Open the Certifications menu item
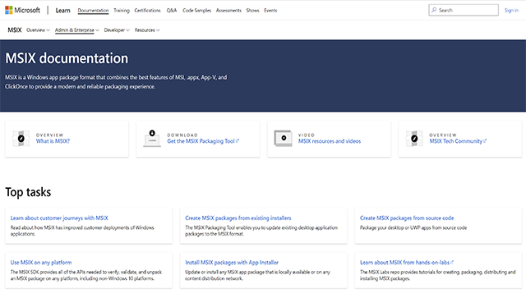 point(147,11)
